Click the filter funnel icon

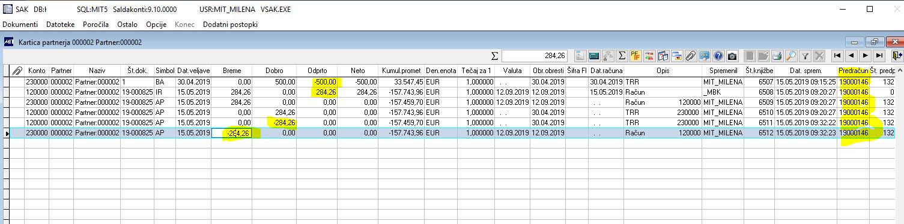click(x=805, y=56)
